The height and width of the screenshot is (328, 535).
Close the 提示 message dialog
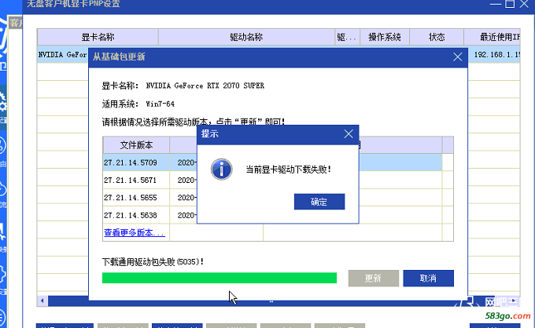(x=349, y=133)
